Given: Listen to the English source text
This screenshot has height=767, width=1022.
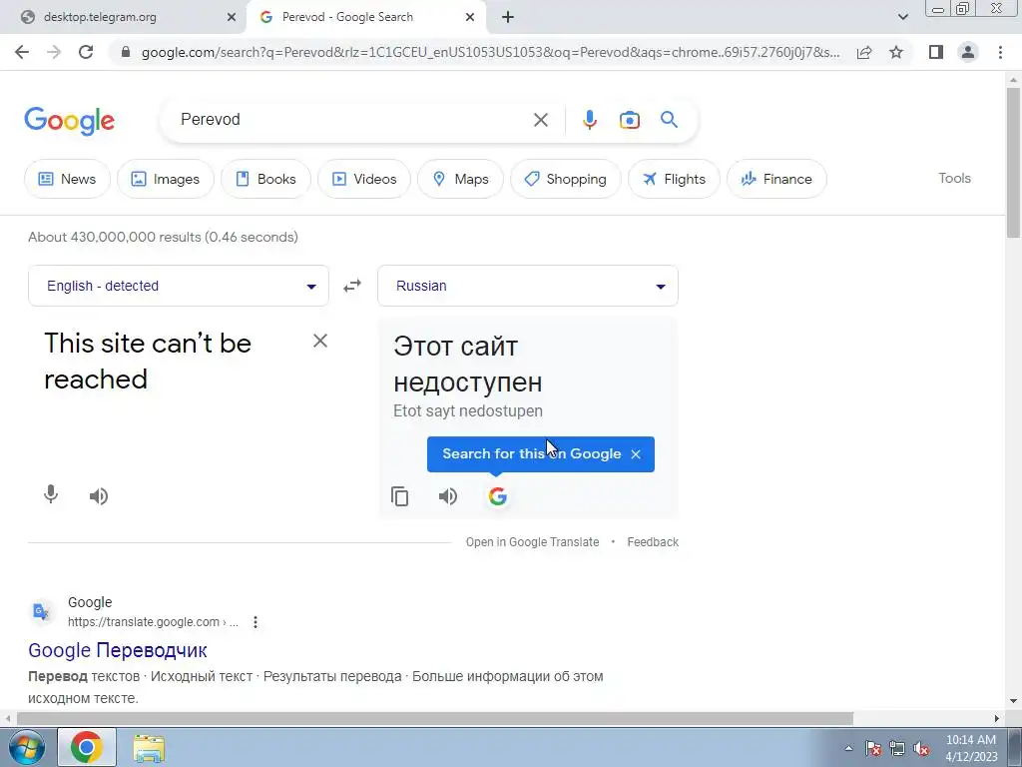Looking at the screenshot, I should coord(99,496).
